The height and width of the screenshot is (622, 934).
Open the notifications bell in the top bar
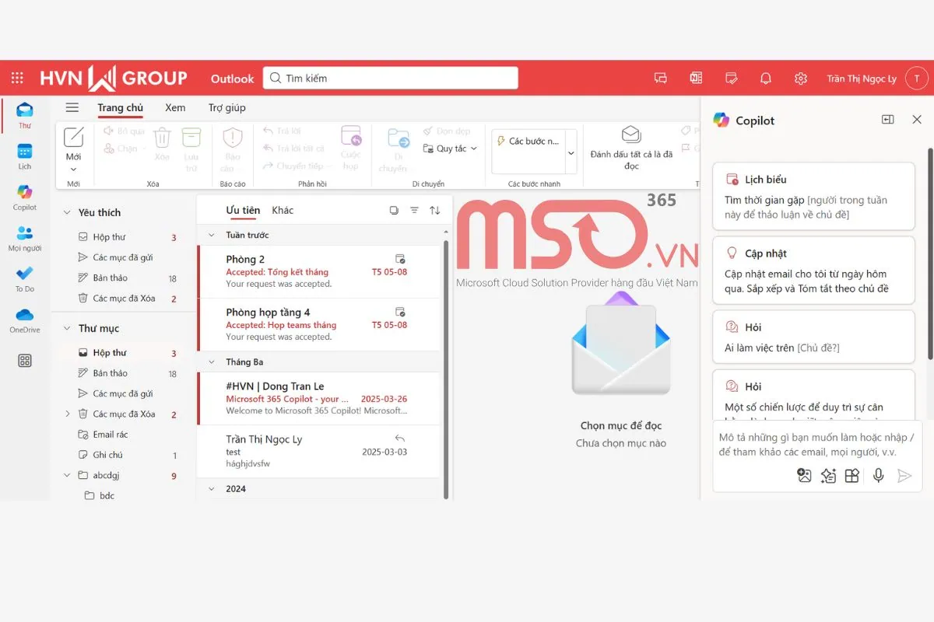click(x=765, y=78)
